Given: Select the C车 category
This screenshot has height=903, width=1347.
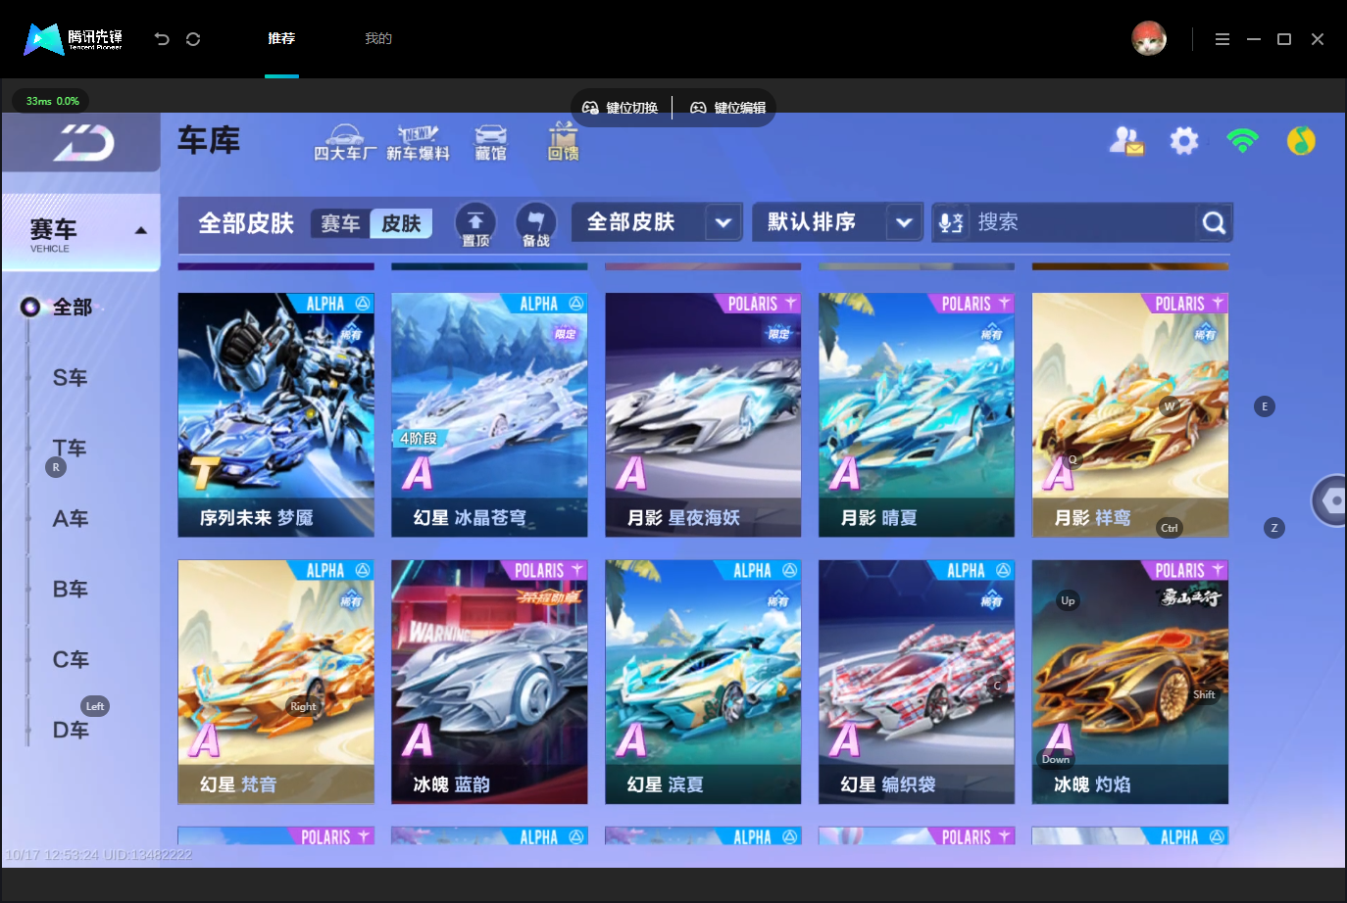Looking at the screenshot, I should (71, 660).
